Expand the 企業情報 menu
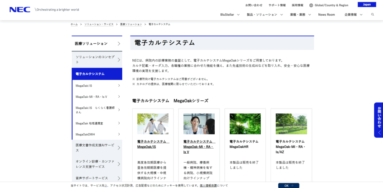This screenshot has height=188, width=383. [353, 15]
